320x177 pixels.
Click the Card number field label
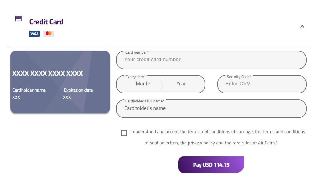click(x=137, y=52)
